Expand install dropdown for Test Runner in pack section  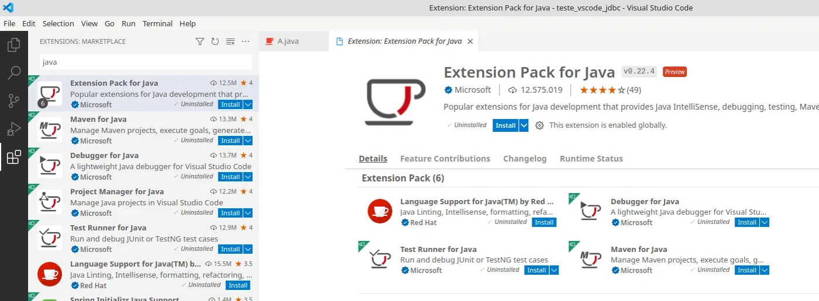(x=554, y=270)
